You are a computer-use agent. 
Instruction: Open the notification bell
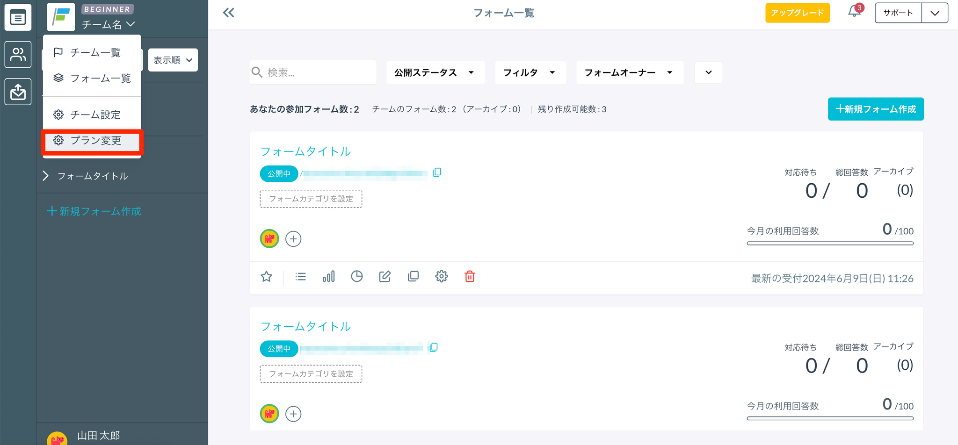coord(854,12)
